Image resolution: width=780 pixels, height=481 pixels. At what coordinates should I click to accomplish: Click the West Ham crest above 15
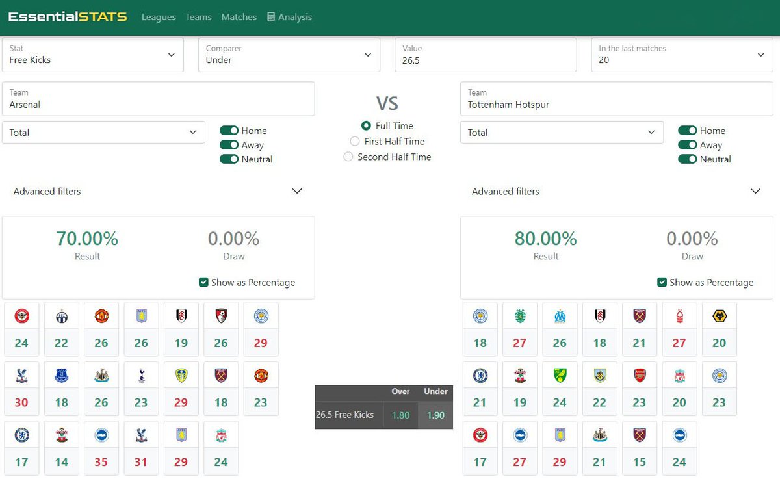[x=640, y=435]
